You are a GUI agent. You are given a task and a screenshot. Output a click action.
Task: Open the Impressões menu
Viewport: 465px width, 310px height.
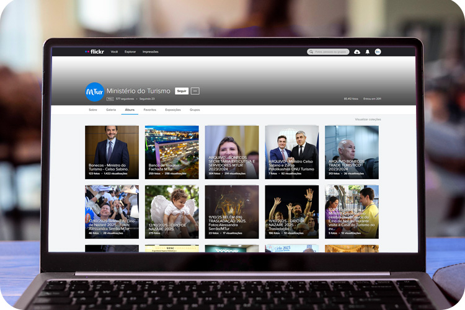pyautogui.click(x=150, y=52)
